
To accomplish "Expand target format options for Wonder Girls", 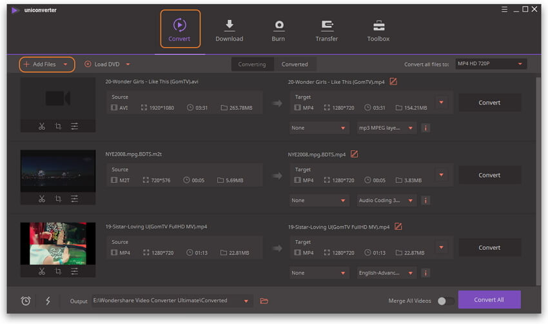I will 442,103.
